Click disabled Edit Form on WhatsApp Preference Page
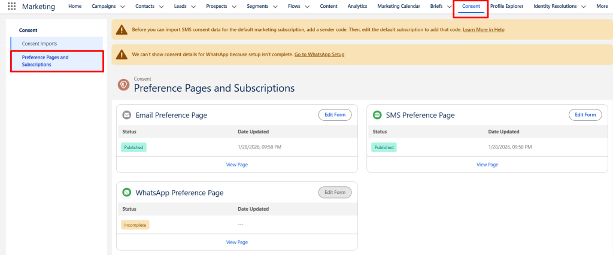The image size is (613, 255). 335,192
